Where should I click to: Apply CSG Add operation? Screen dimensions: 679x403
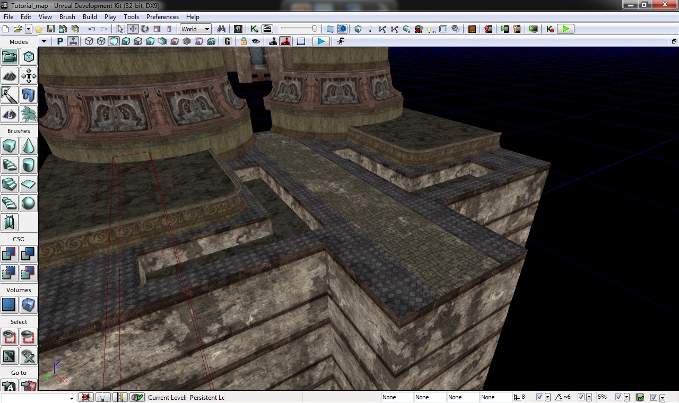coord(10,254)
